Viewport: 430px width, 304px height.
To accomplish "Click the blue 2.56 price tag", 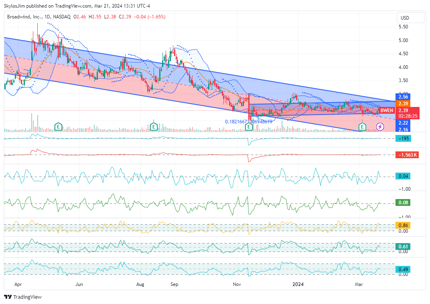I will coord(403,97).
